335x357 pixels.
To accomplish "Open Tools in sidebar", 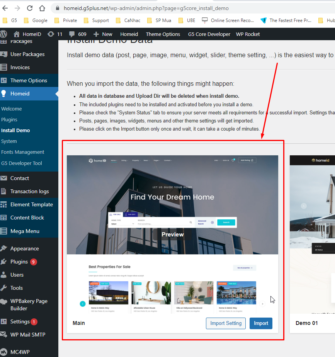I will (29, 288).
